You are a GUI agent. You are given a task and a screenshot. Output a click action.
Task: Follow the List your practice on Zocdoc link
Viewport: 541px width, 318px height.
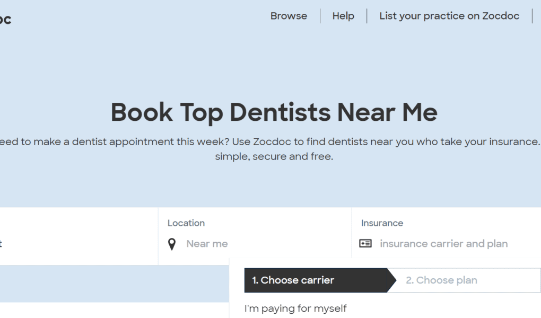pos(449,16)
